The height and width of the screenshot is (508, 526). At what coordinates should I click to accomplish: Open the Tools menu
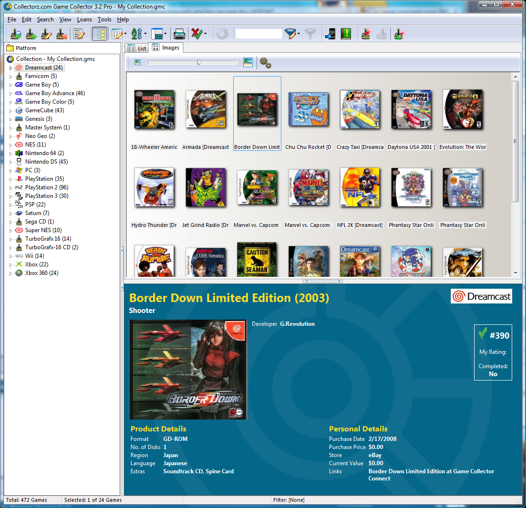104,20
